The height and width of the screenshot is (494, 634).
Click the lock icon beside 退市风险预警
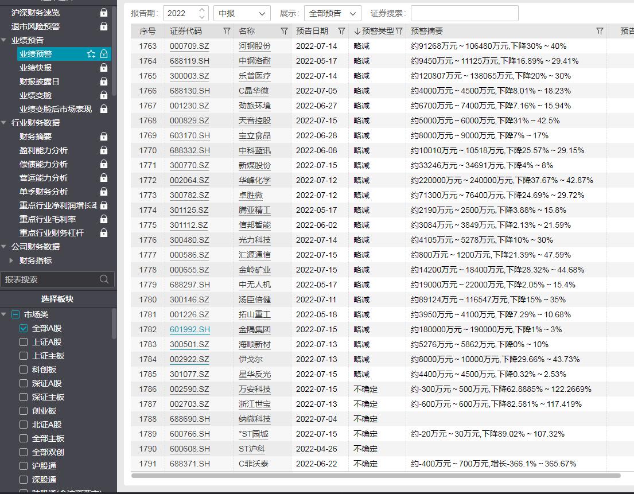[x=104, y=26]
